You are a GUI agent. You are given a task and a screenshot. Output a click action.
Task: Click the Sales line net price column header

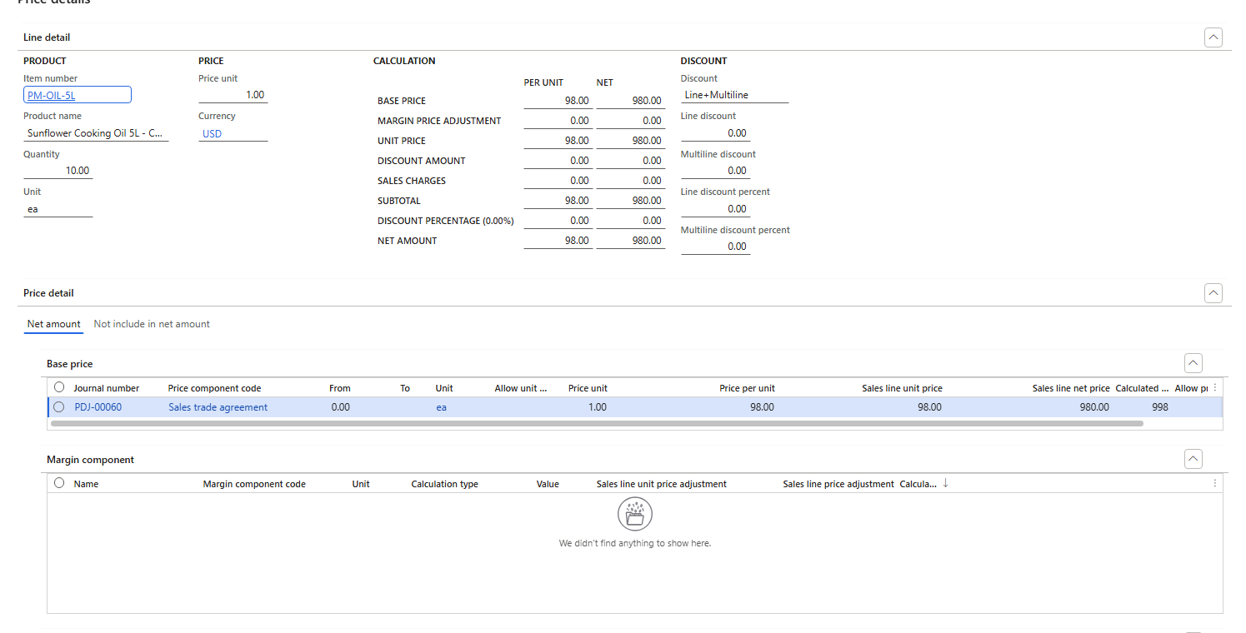1071,388
